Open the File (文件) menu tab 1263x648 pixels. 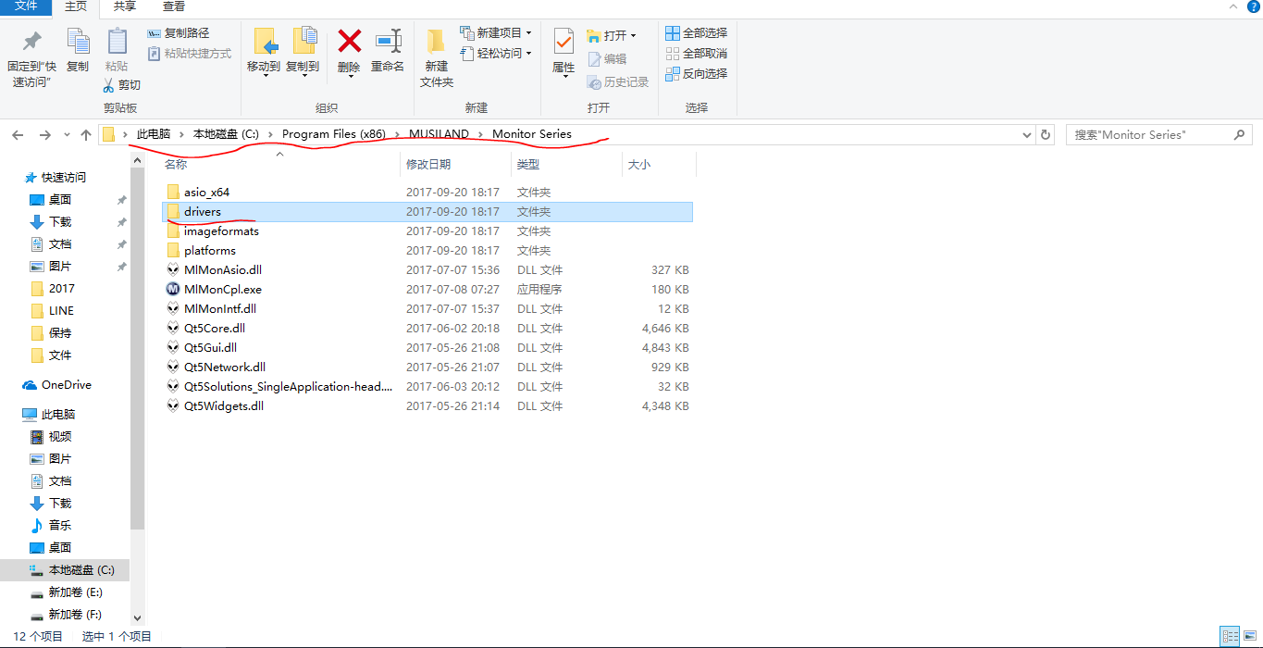point(26,6)
